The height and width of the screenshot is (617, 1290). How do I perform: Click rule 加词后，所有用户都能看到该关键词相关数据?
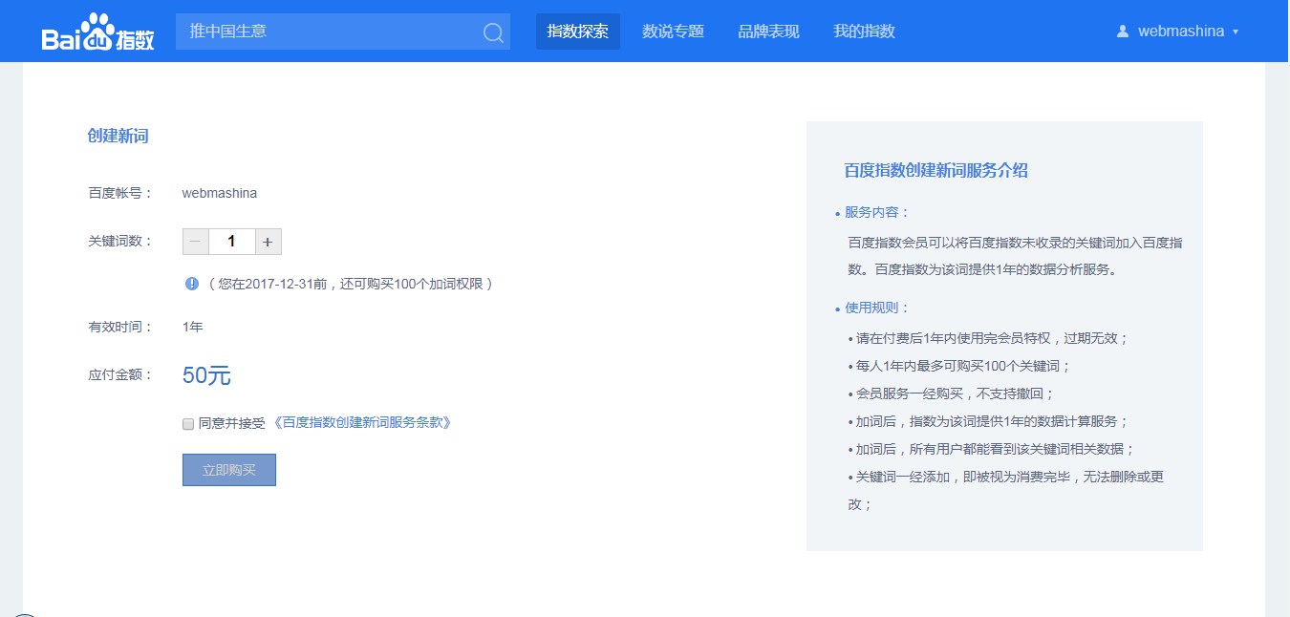(991, 449)
